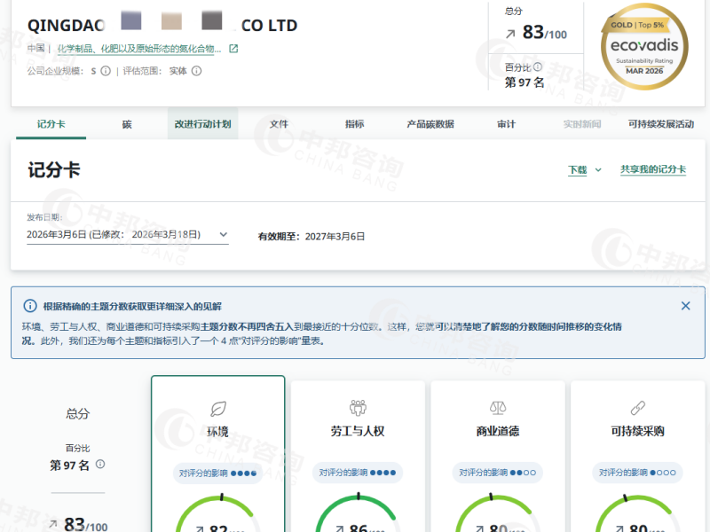710x532 pixels.
Task: Click the chain icon on 可持续采购 card
Action: pyautogui.click(x=637, y=408)
